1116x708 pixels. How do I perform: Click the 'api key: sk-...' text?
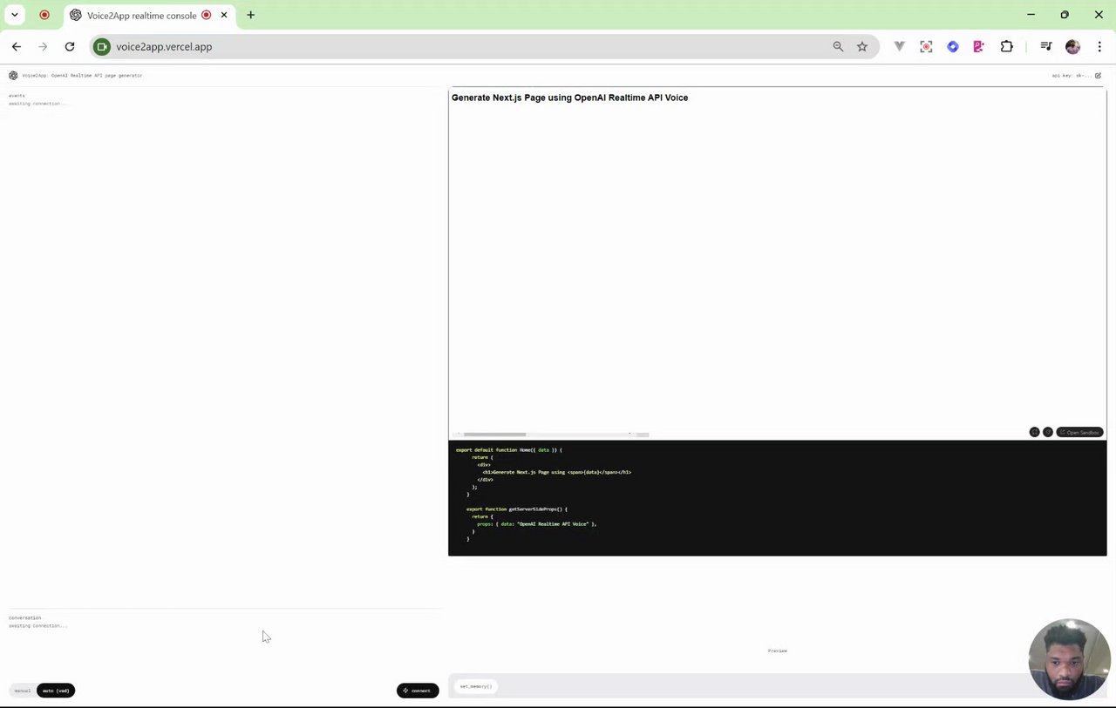pyautogui.click(x=1071, y=76)
